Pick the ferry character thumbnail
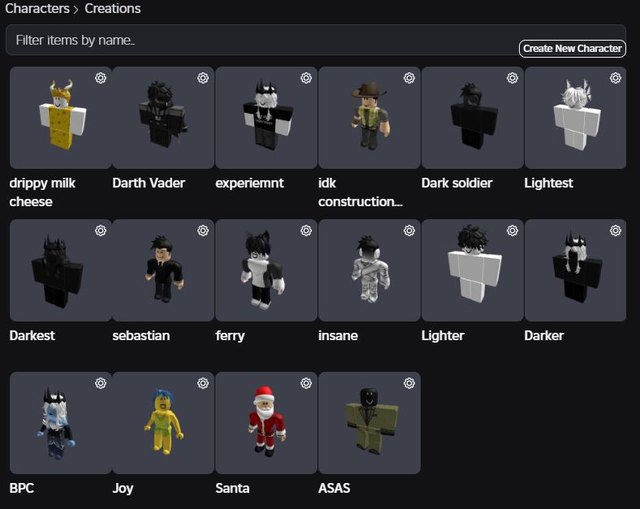The width and height of the screenshot is (640, 509). click(x=266, y=270)
